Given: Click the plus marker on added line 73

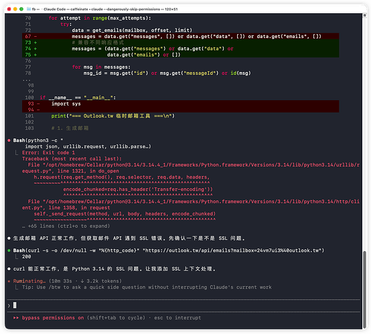Looking at the screenshot, I should pyautogui.click(x=35, y=43).
